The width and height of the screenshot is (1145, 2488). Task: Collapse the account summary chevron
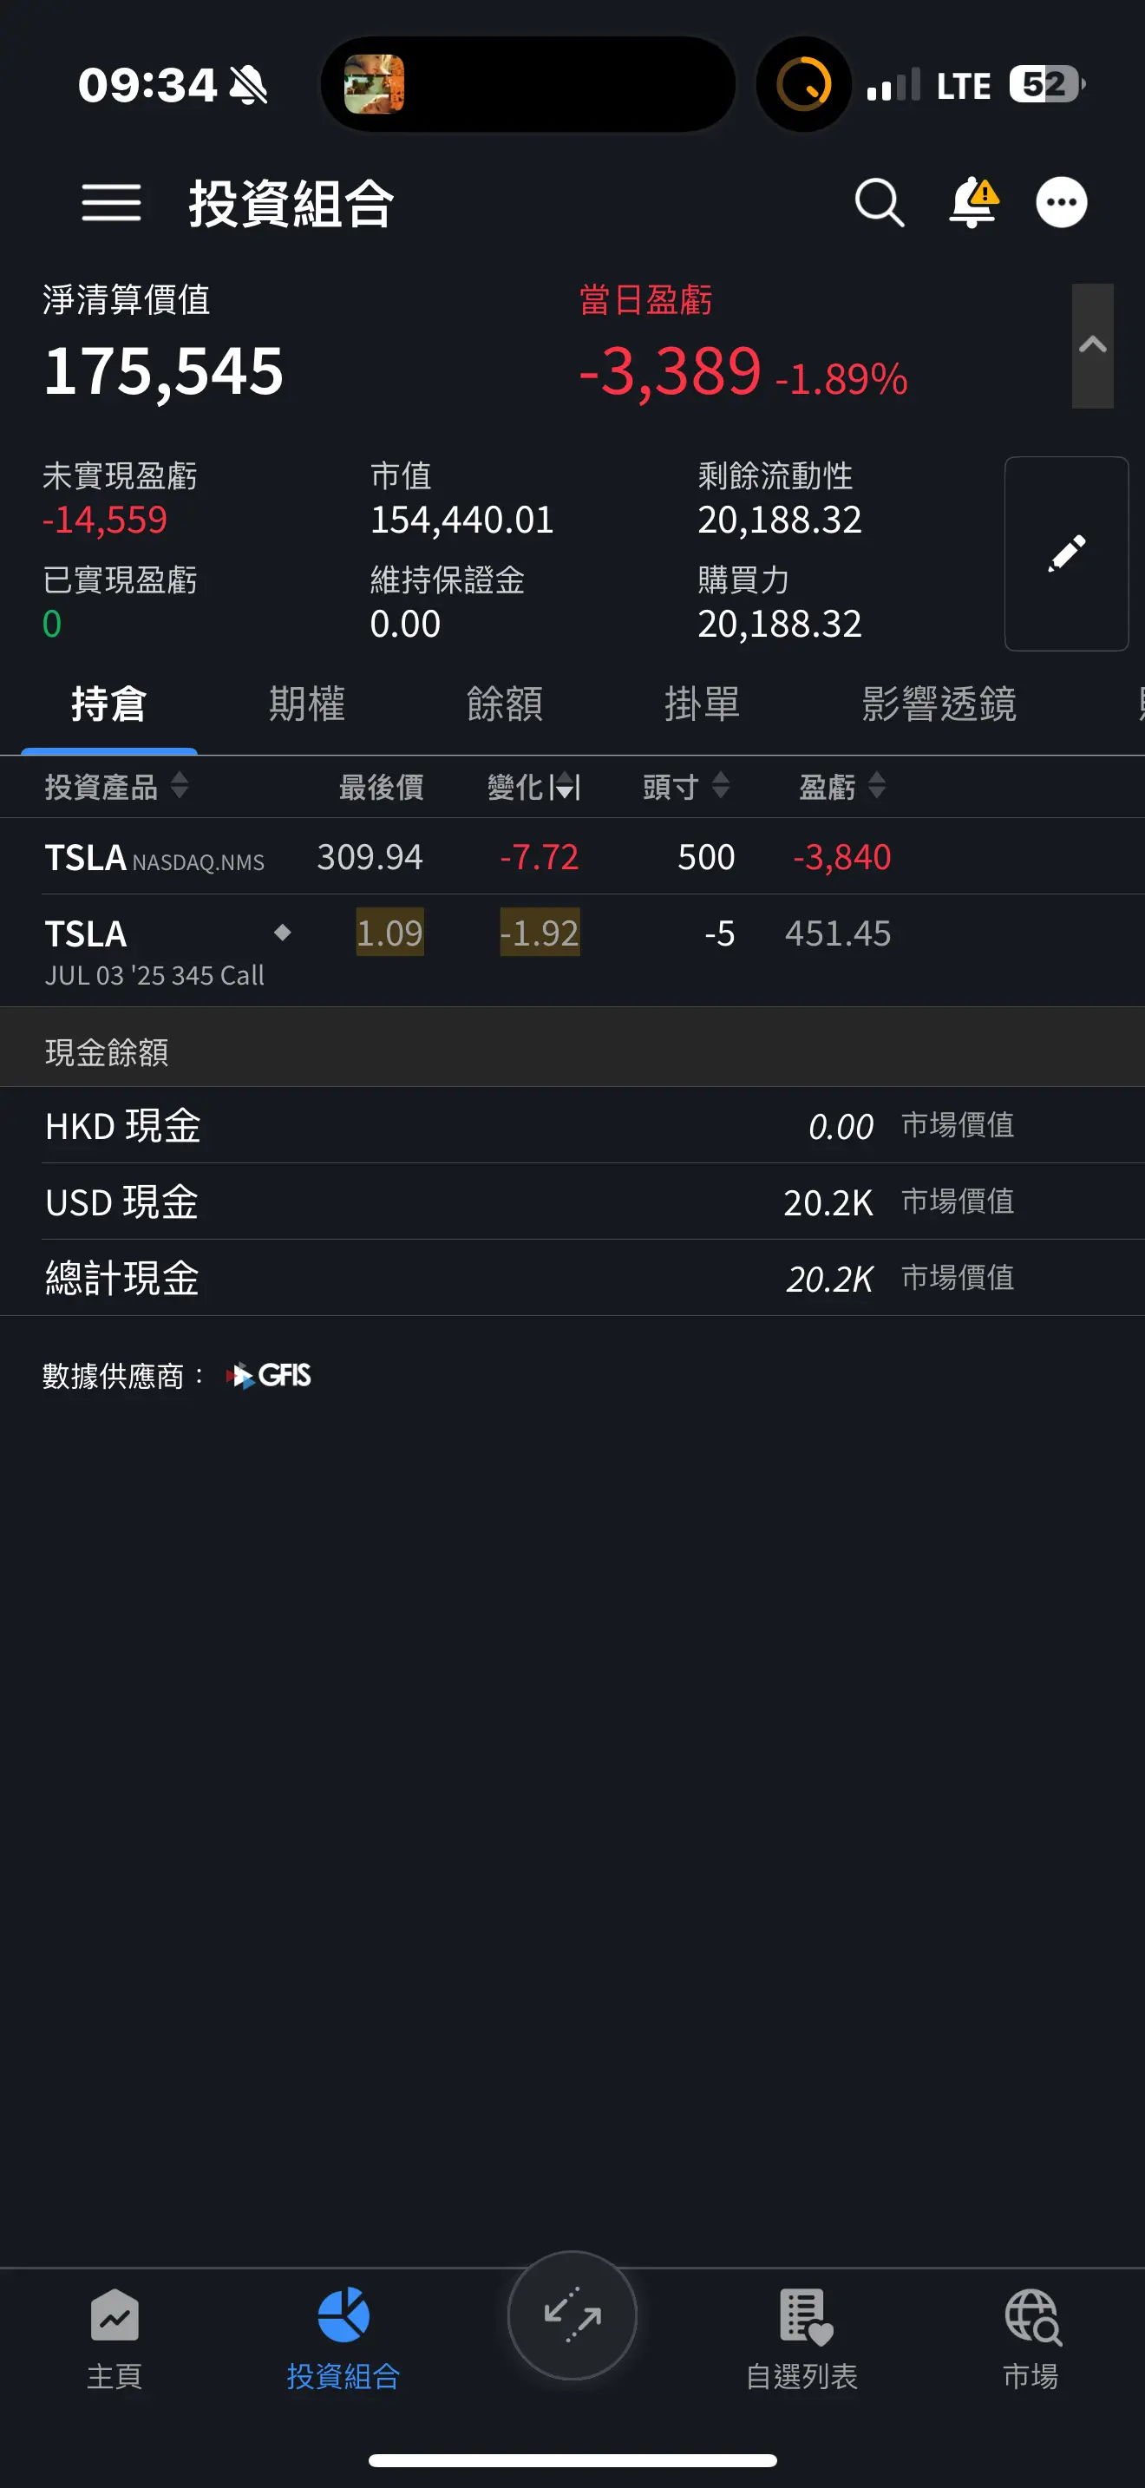point(1093,344)
